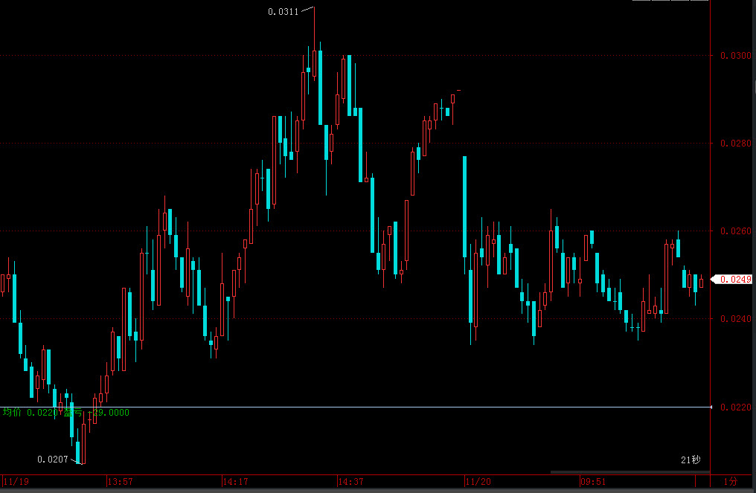Click the 0.0311 session high label
This screenshot has width=756, height=493.
click(283, 12)
